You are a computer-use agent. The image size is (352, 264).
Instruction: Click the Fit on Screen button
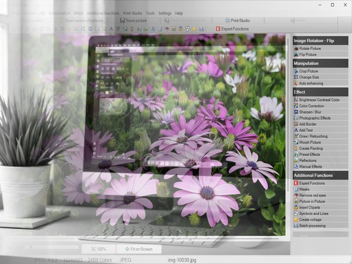(139, 249)
